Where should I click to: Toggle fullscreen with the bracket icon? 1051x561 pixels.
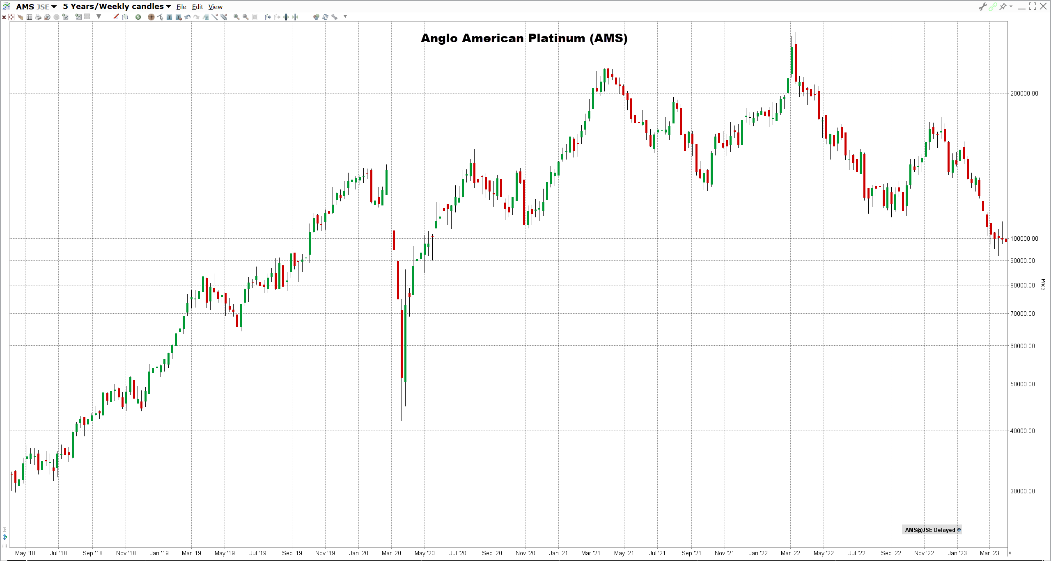pyautogui.click(x=1033, y=6)
